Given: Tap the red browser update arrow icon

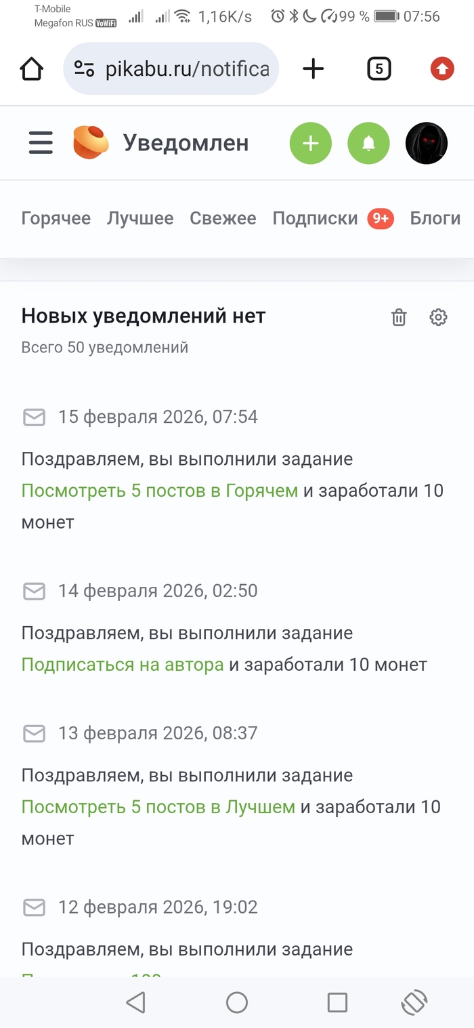Looking at the screenshot, I should [x=442, y=68].
